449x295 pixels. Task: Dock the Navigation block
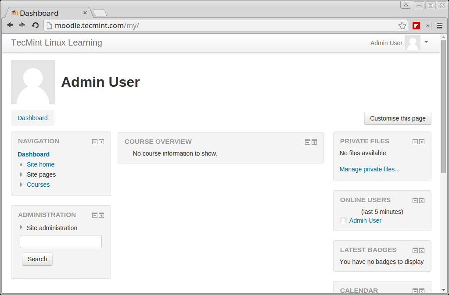coord(101,142)
